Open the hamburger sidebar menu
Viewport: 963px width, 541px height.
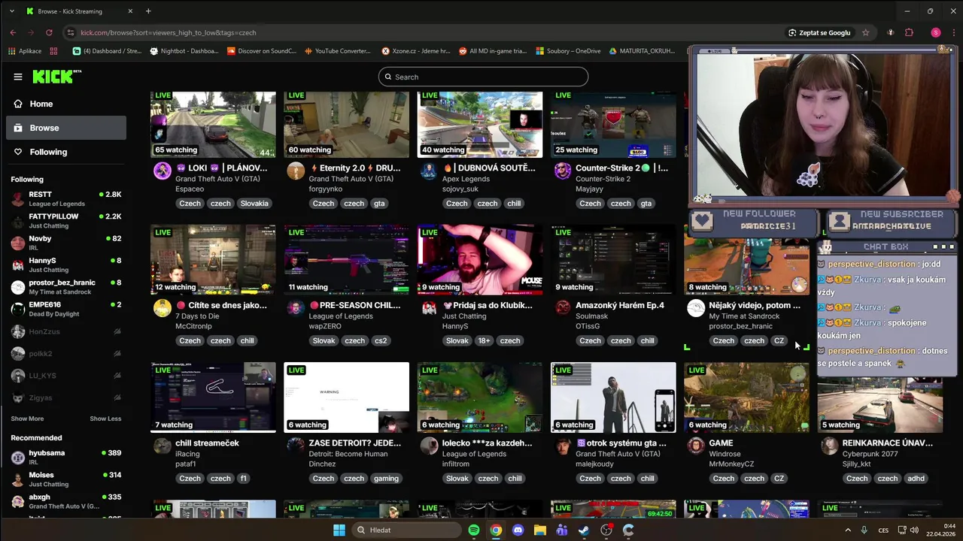tap(18, 77)
